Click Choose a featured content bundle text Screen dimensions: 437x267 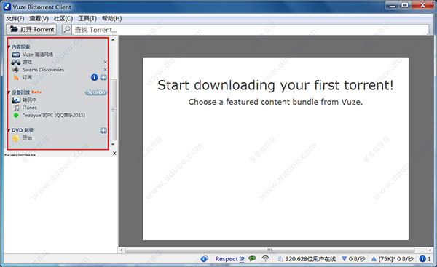click(275, 102)
